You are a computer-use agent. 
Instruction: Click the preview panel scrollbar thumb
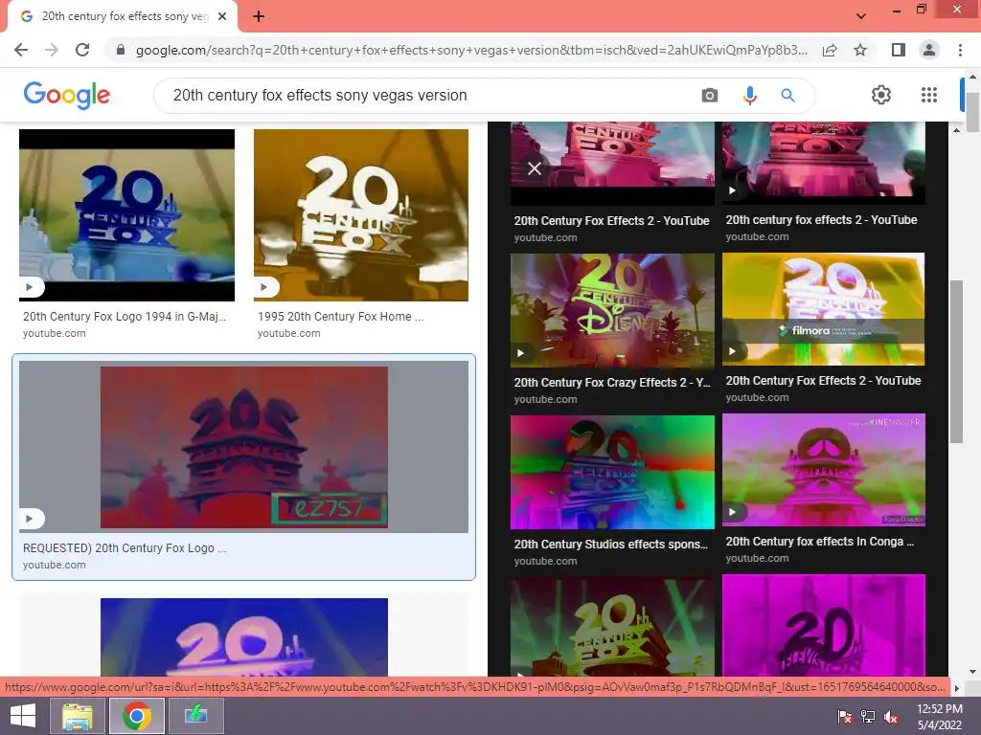pos(956,361)
